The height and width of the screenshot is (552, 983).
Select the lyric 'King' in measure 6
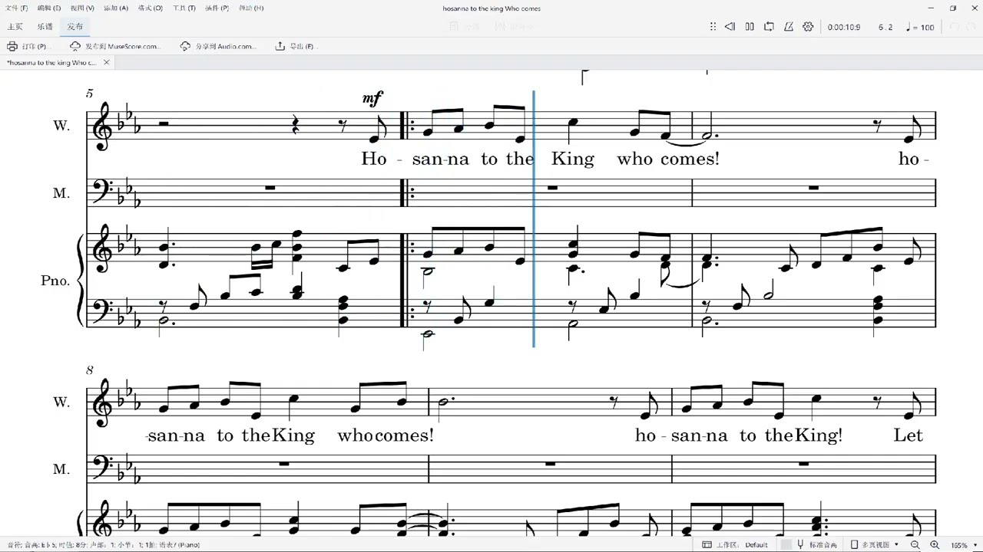pyautogui.click(x=573, y=159)
